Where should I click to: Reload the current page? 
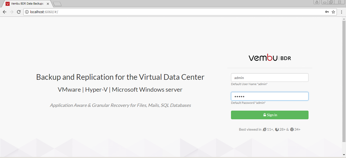pos(18,12)
